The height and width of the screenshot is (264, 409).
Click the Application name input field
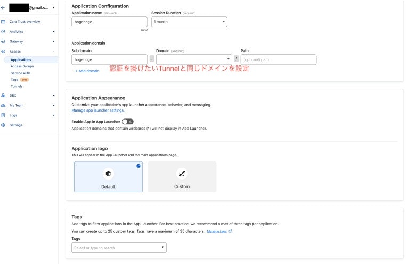109,22
